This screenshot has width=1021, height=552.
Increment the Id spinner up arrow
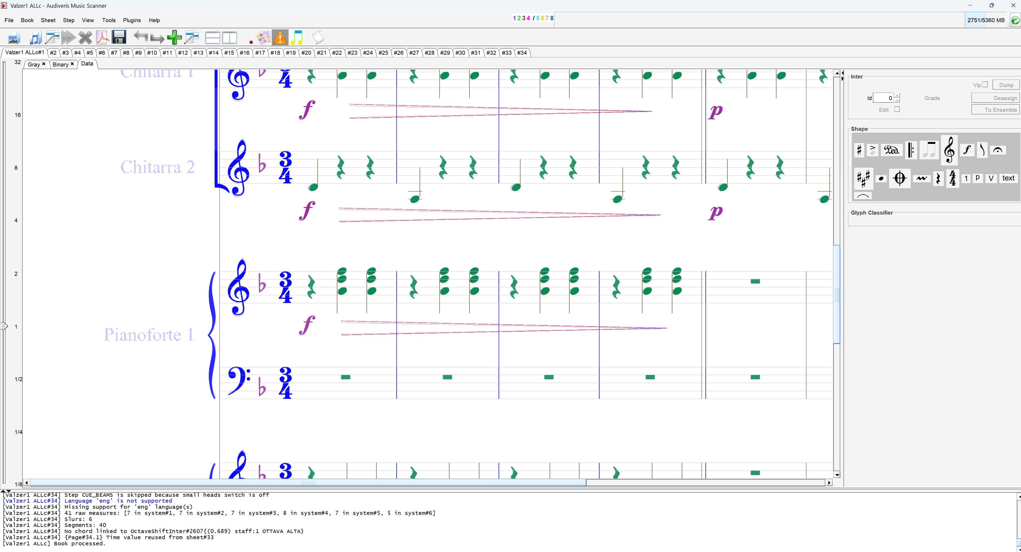(897, 96)
